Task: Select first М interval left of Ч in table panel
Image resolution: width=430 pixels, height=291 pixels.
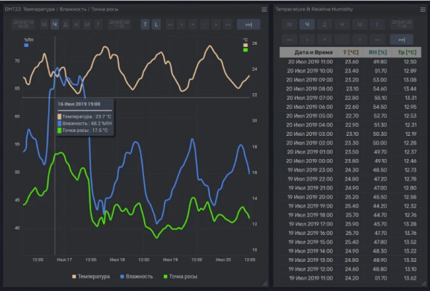Action: click(x=290, y=25)
